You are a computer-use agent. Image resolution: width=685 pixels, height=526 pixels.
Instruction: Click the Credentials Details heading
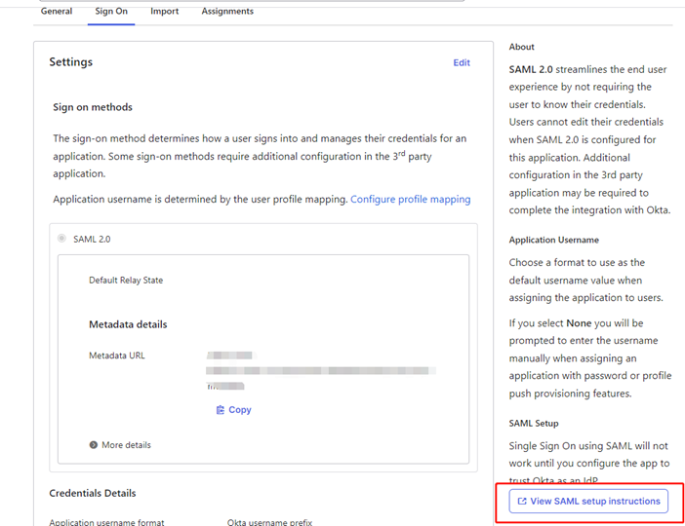(92, 493)
